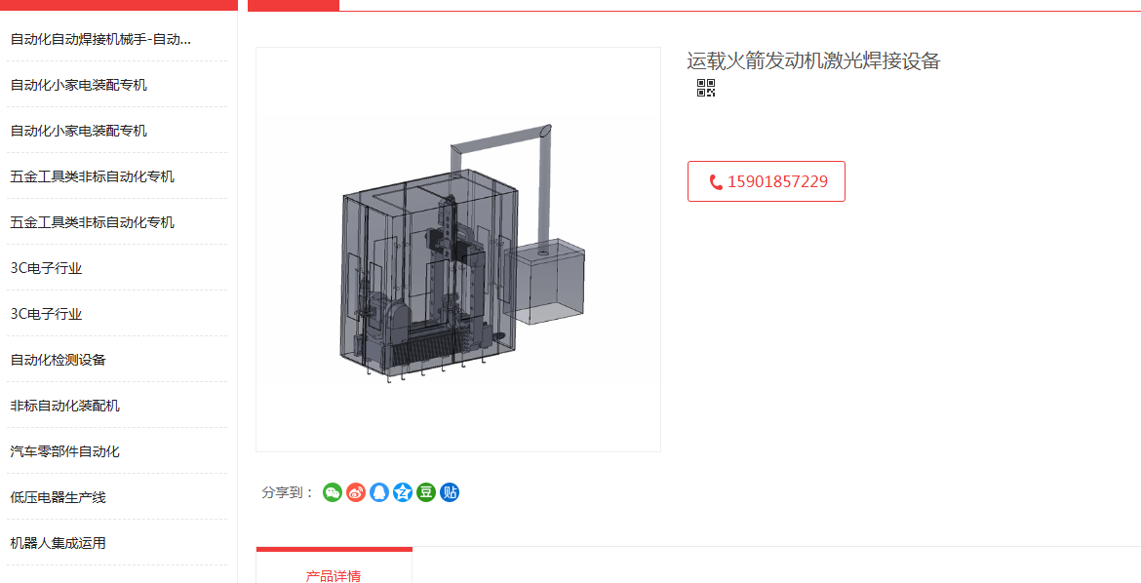
Task: Open the first 3C电子行业 sidebar item
Action: 46,268
